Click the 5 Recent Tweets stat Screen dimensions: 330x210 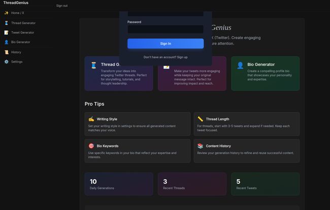(265, 184)
